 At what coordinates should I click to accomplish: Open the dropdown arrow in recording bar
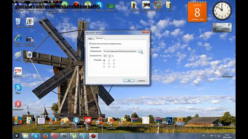[48, 2]
